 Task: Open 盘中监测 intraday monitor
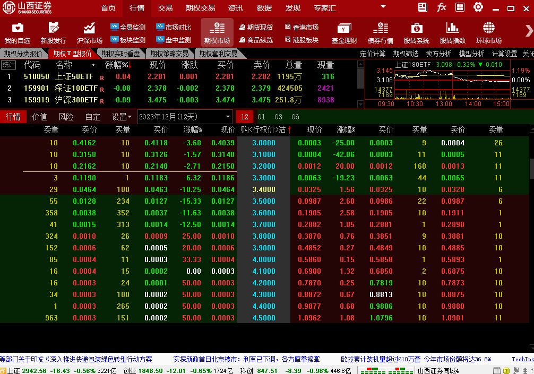[174, 40]
